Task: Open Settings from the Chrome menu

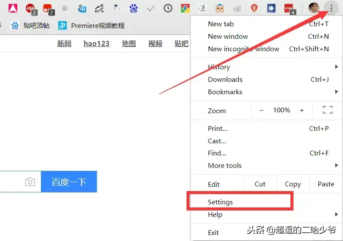Action: 266,202
